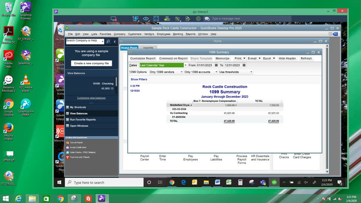Image resolution: width=361 pixels, height=203 pixels.
Task: Toggle Splashtop full screen icon
Action: [156, 19]
